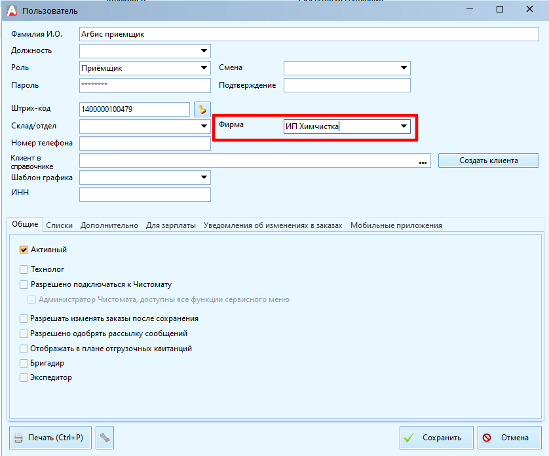Viewport: 549px width, 456px height.
Task: Toggle the Активный checkbox
Action: coord(24,250)
